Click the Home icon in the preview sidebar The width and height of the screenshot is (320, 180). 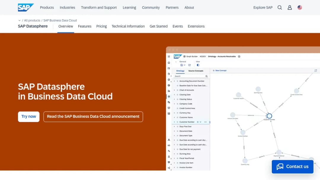169,62
